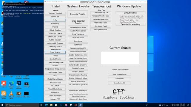This screenshot has width=191, height=107.
Task: Open File Explorer from the taskbar
Action: coord(51,105)
